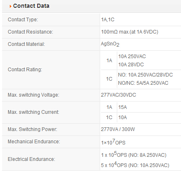
Task: Click the 10A 28VDC rating line
Action: (131, 65)
